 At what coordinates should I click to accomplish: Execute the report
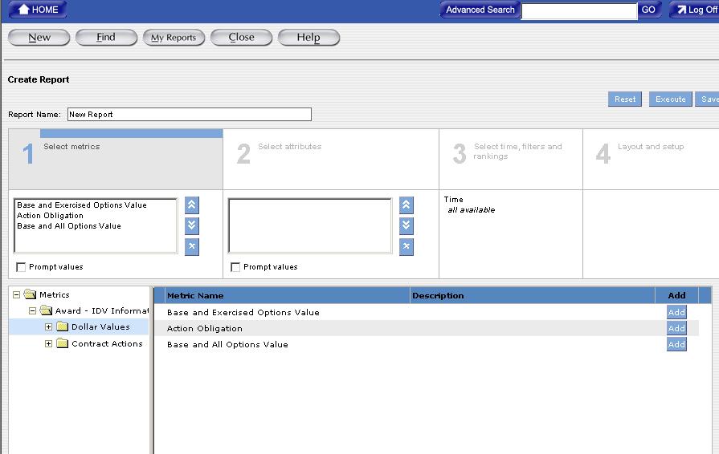tap(670, 99)
